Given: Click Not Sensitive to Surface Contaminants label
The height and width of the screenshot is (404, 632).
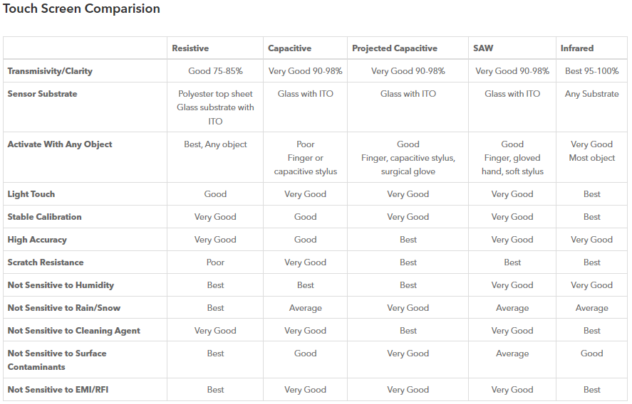Looking at the screenshot, I should [x=57, y=360].
